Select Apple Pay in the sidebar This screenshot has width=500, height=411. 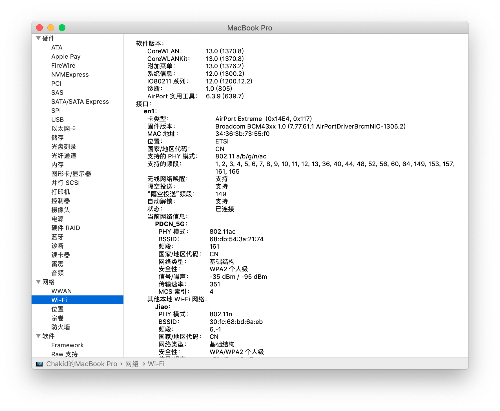pos(66,56)
